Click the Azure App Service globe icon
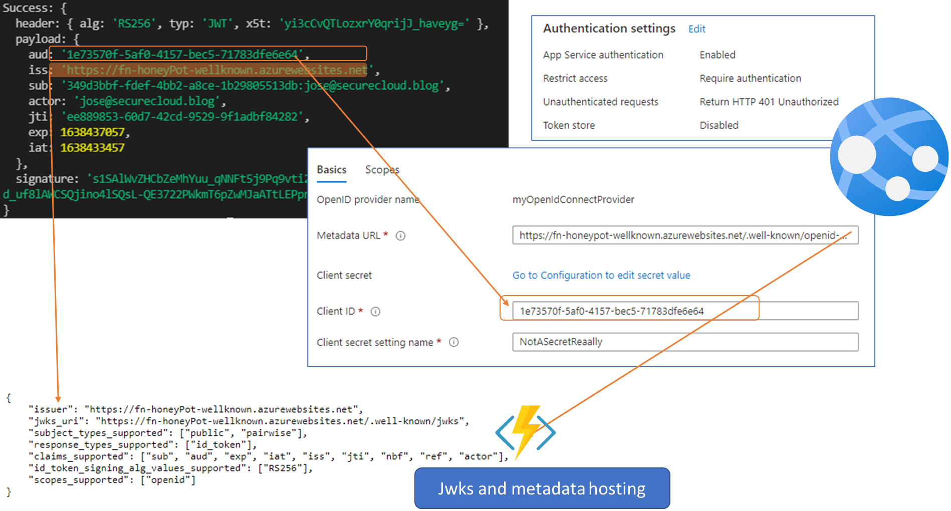The height and width of the screenshot is (511, 951). (889, 157)
